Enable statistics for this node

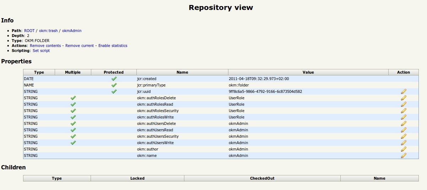(x=113, y=46)
